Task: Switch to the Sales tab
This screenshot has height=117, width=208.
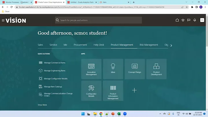Action: pyautogui.click(x=40, y=45)
